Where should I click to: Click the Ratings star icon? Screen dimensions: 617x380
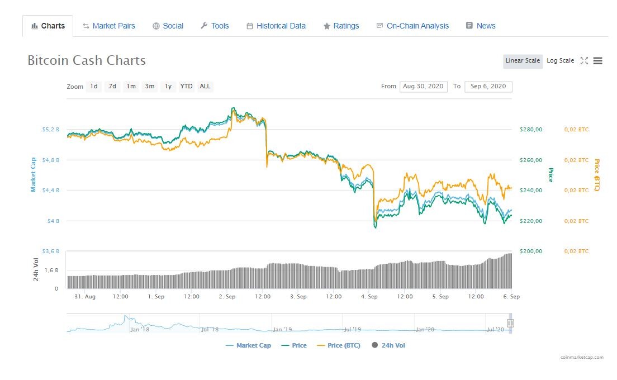(x=326, y=26)
